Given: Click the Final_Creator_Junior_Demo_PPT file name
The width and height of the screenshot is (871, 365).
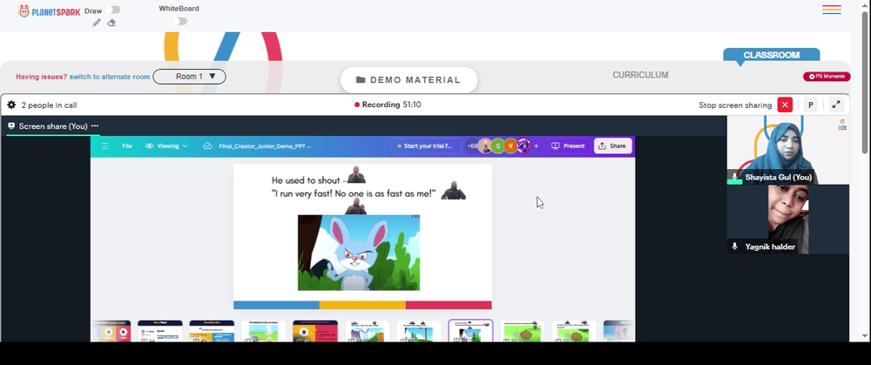Looking at the screenshot, I should pyautogui.click(x=265, y=146).
